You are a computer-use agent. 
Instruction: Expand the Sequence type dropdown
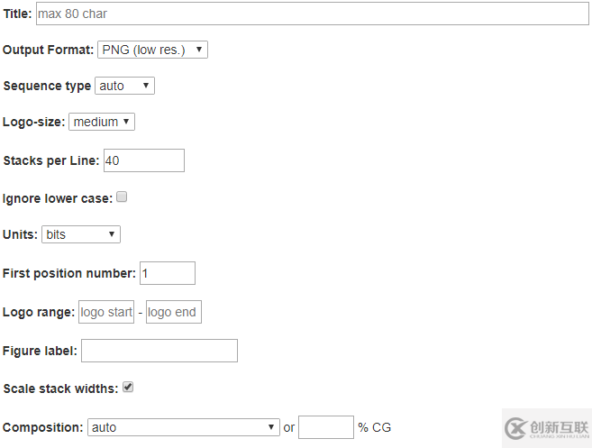coord(124,86)
